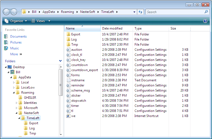The height and width of the screenshot is (139, 212).
Task: Expand the Local folder in tree
Action: pyautogui.click(x=14, y=82)
